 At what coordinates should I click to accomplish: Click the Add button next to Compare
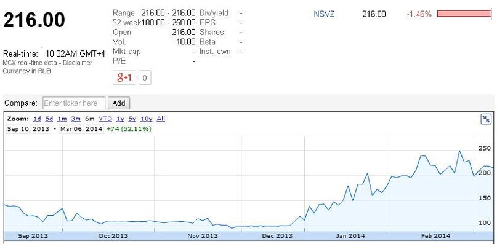click(119, 103)
